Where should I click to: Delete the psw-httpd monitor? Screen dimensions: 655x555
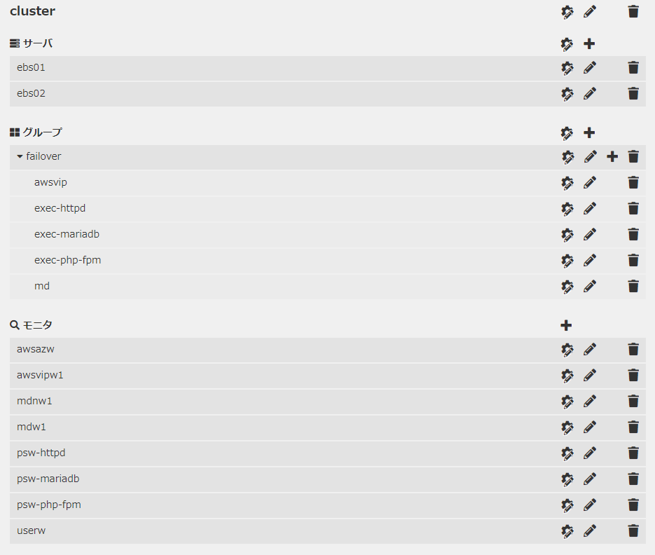633,453
